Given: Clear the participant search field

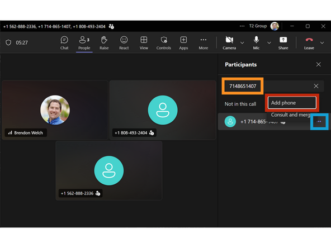Looking at the screenshot, I should coord(316,86).
